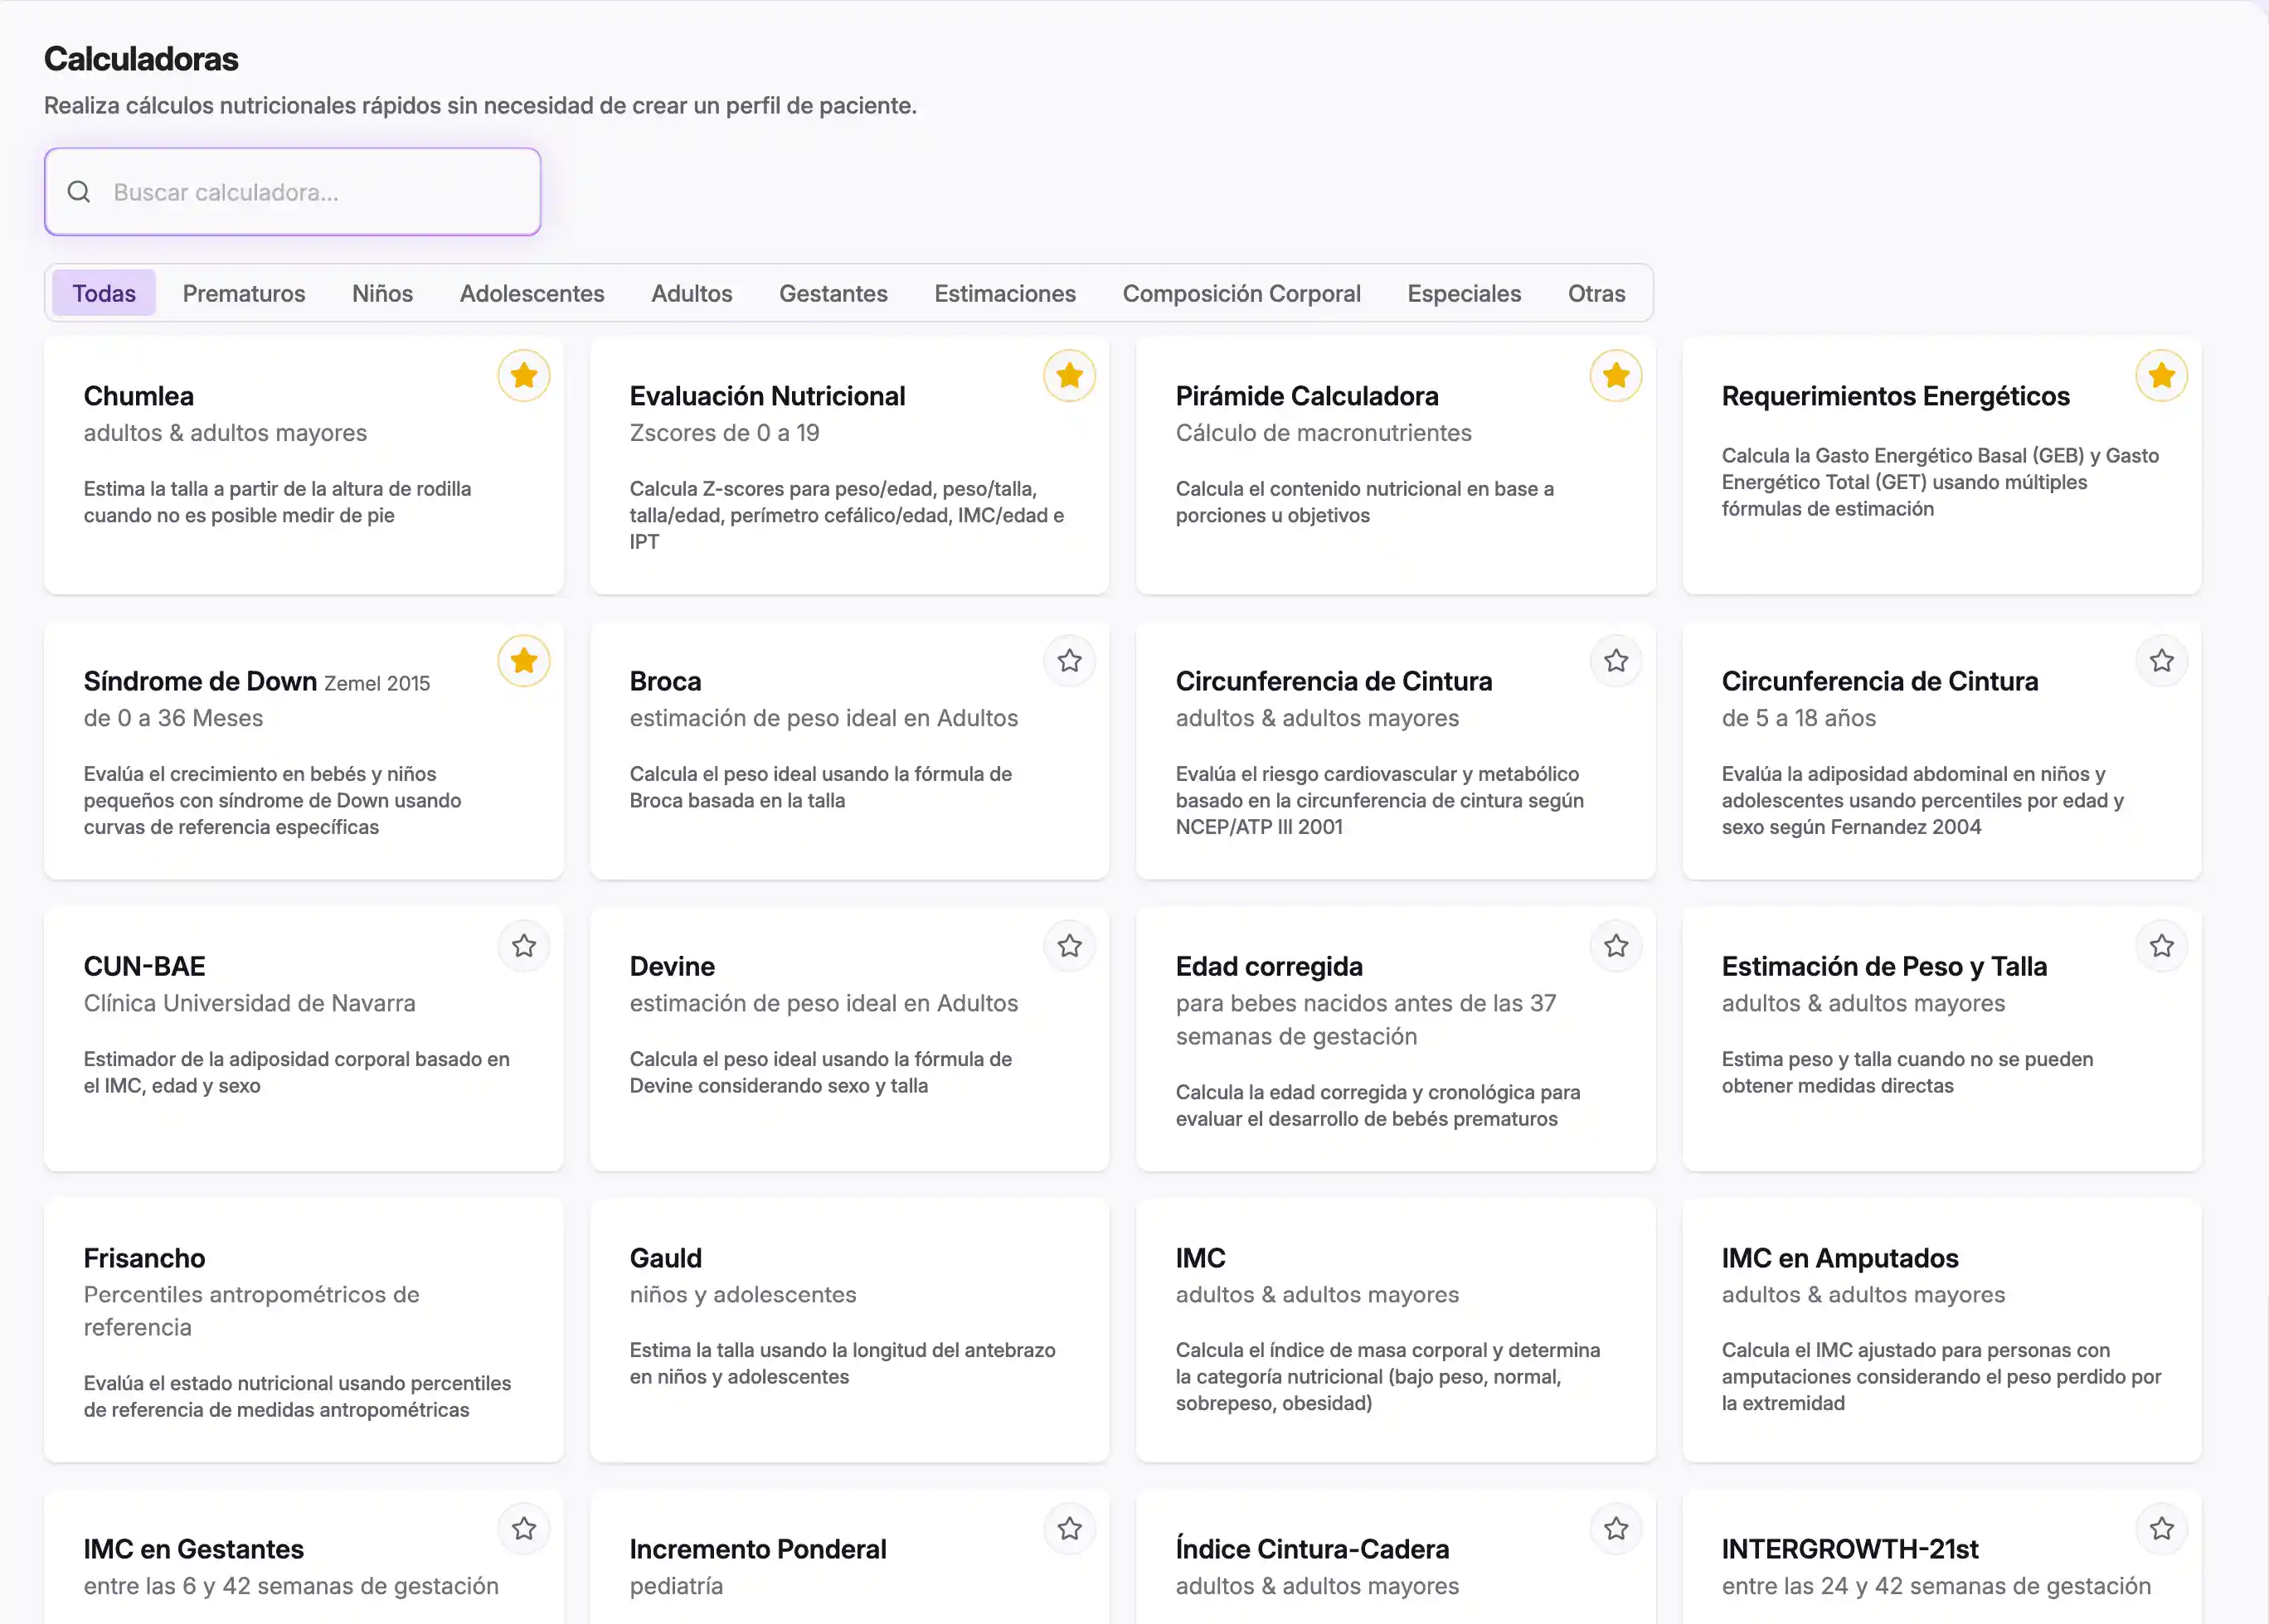The width and height of the screenshot is (2269, 1624).
Task: Remove the Evaluación Nutricional favorite star
Action: point(1070,376)
